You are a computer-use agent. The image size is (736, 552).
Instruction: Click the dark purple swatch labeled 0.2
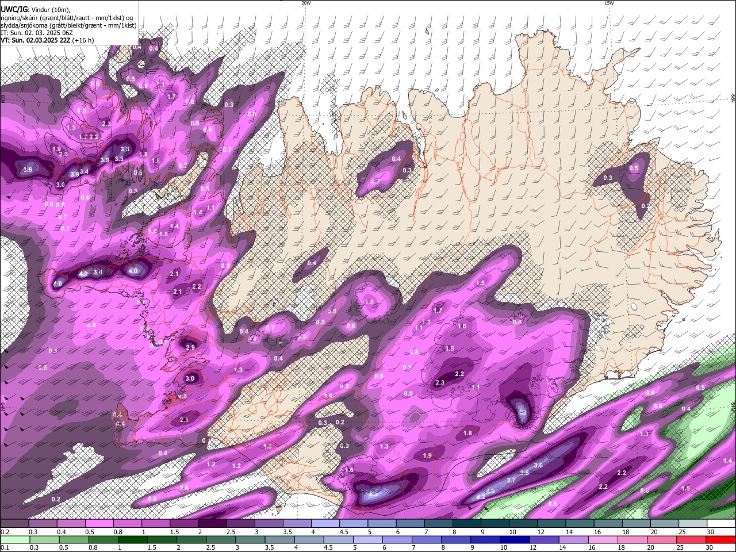14,524
